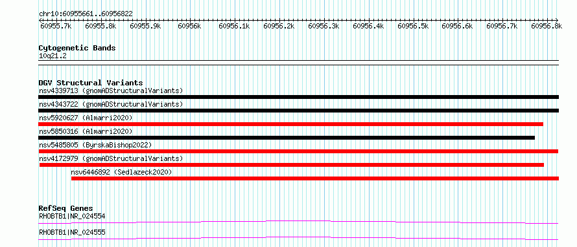Image resolution: width=577 pixels, height=247 pixels.
Task: Click the black bar for nsv5850316
Action: 287,138
